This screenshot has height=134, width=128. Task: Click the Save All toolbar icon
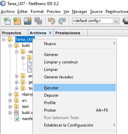pyautogui.click(x=38, y=21)
